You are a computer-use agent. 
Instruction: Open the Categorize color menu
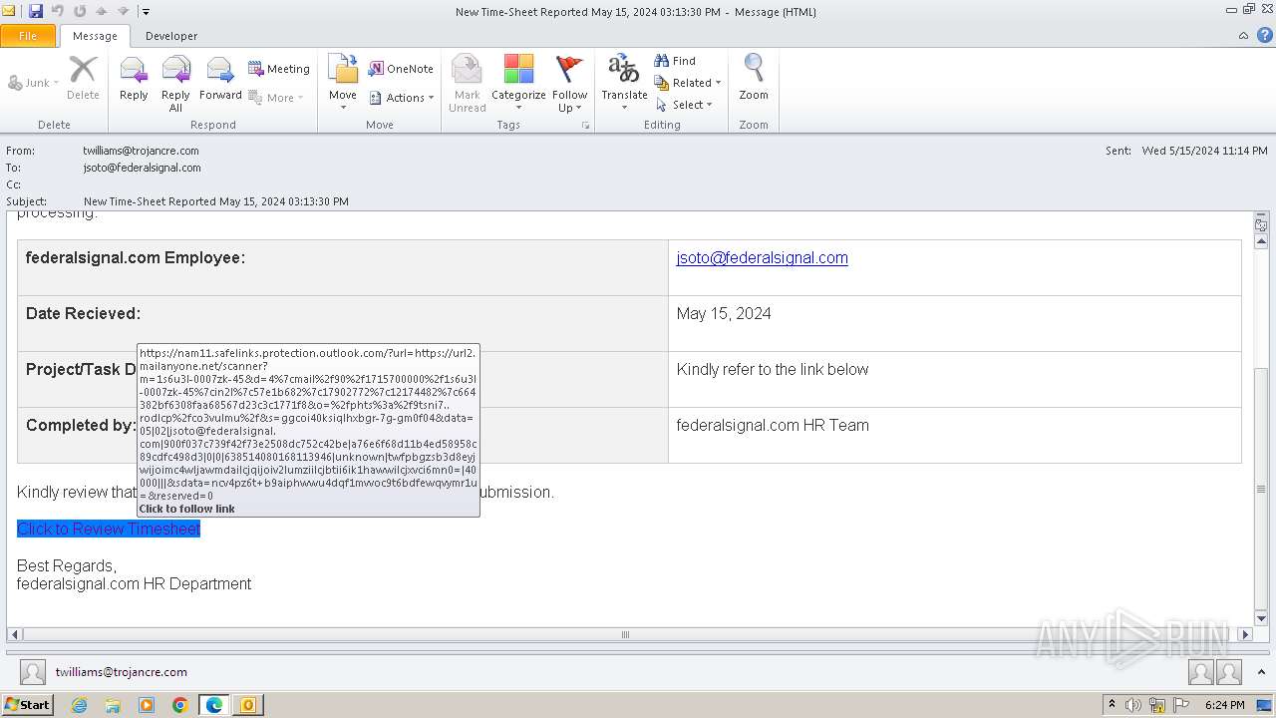click(518, 84)
